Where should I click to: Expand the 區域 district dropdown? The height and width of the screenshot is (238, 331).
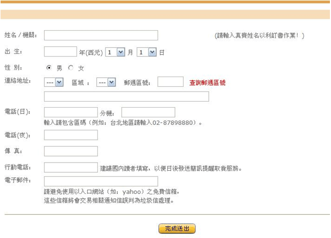pos(106,82)
